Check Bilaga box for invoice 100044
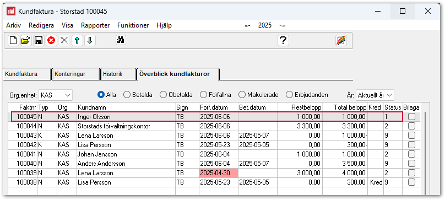Image resolution: width=445 pixels, height=200 pixels. pyautogui.click(x=411, y=126)
